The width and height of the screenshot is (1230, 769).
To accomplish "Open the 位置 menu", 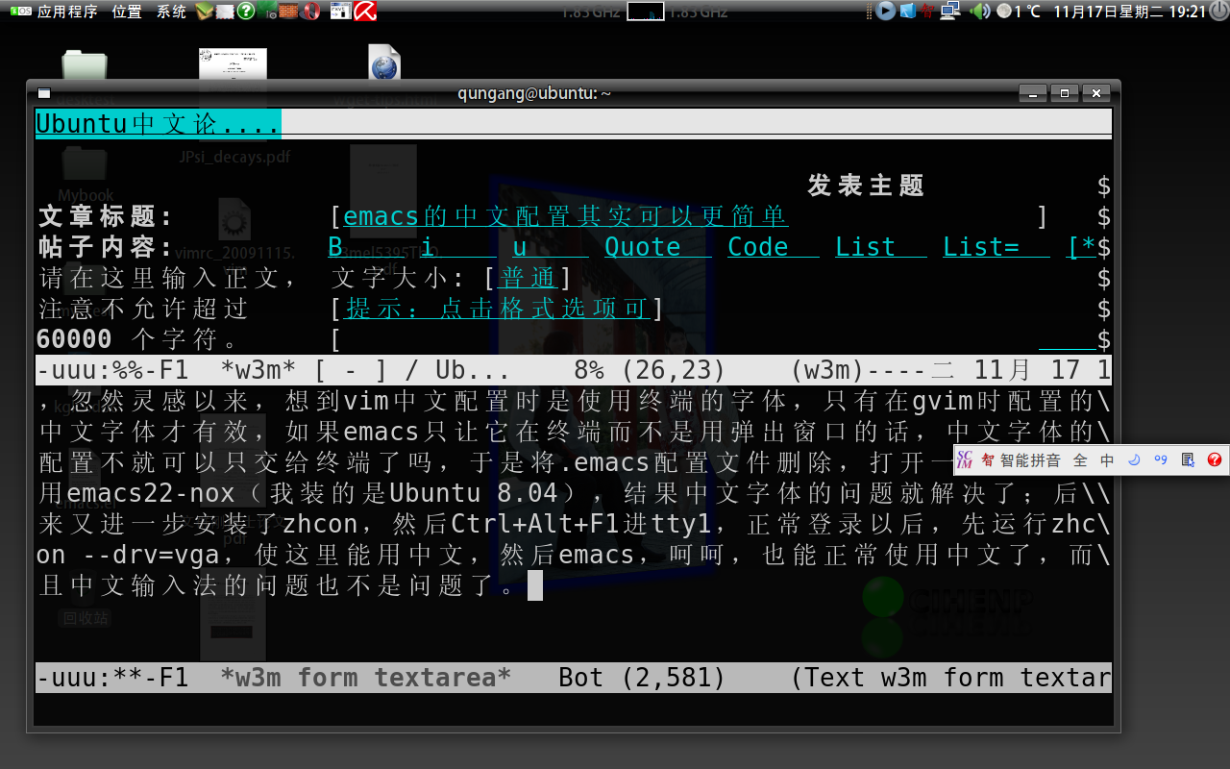I will tap(127, 12).
